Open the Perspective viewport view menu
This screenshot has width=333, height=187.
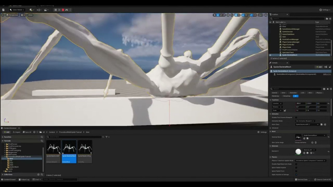pyautogui.click(x=12, y=15)
